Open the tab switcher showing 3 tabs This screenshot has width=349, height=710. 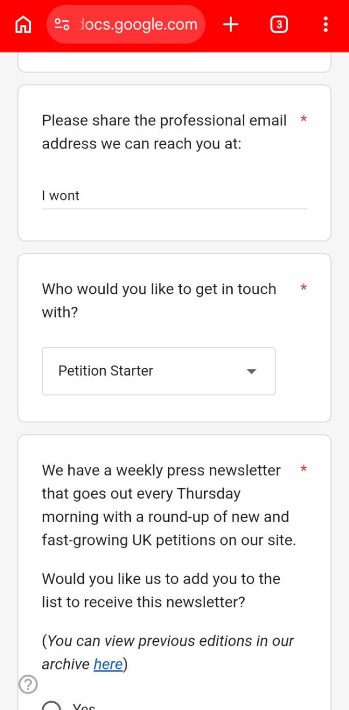point(279,24)
